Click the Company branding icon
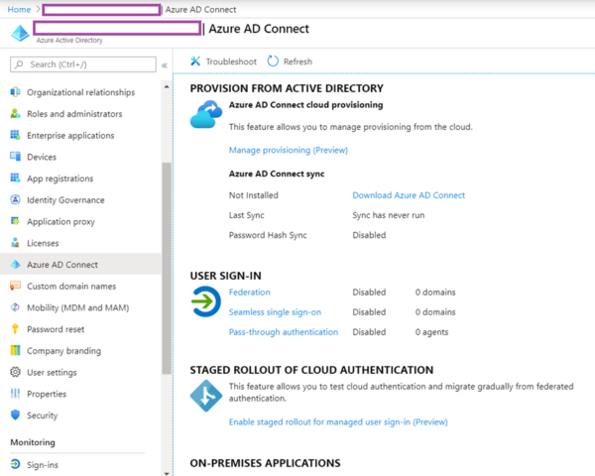595x476 pixels. click(x=15, y=350)
